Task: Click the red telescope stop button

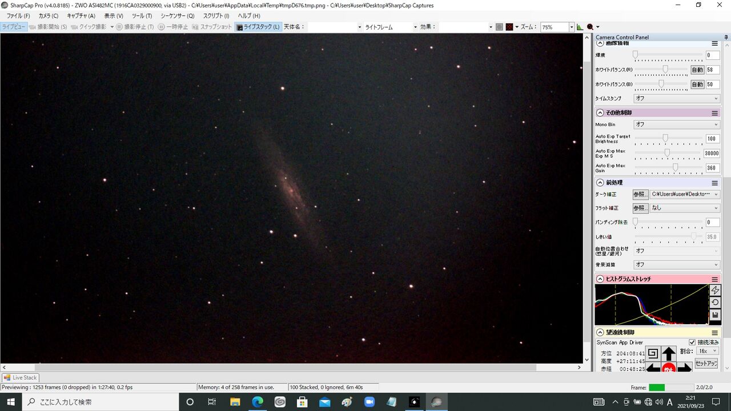Action: [x=669, y=368]
